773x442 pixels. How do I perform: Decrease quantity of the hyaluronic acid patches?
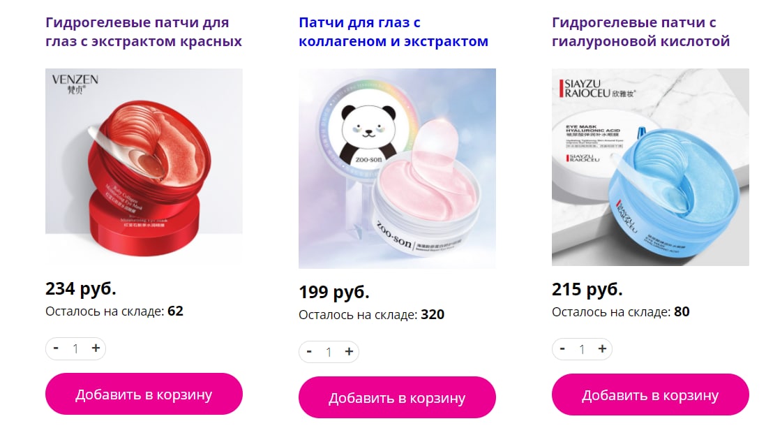(562, 348)
